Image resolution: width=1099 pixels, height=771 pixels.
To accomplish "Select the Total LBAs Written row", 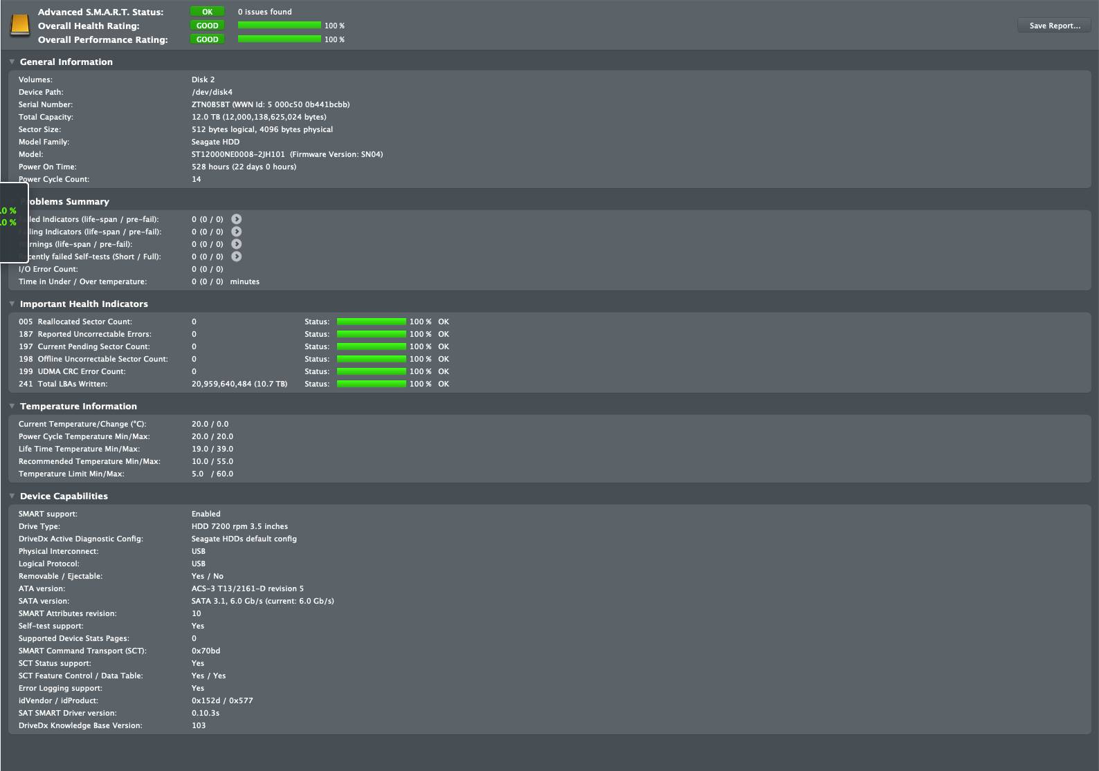I will coord(549,384).
